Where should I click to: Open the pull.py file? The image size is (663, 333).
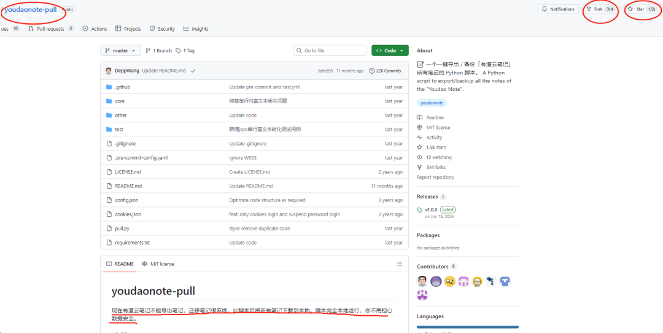(x=122, y=229)
